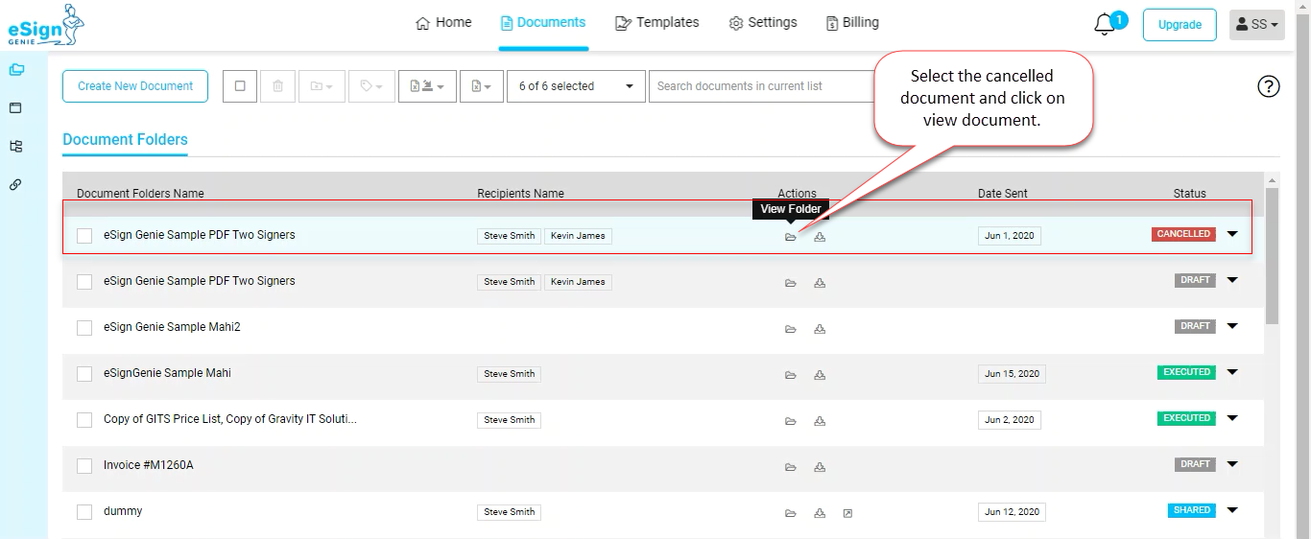Viewport: 1311px width, 539px height.
Task: Check the eSignGenie Sample Mahi checkbox
Action: 84,374
